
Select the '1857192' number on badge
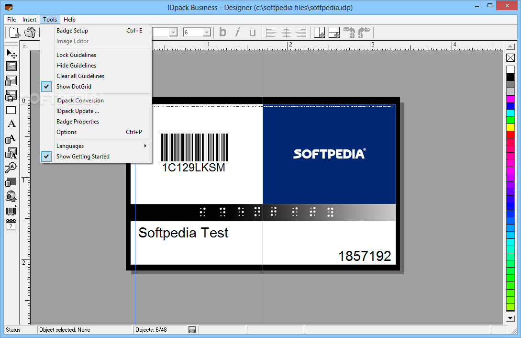click(x=365, y=256)
